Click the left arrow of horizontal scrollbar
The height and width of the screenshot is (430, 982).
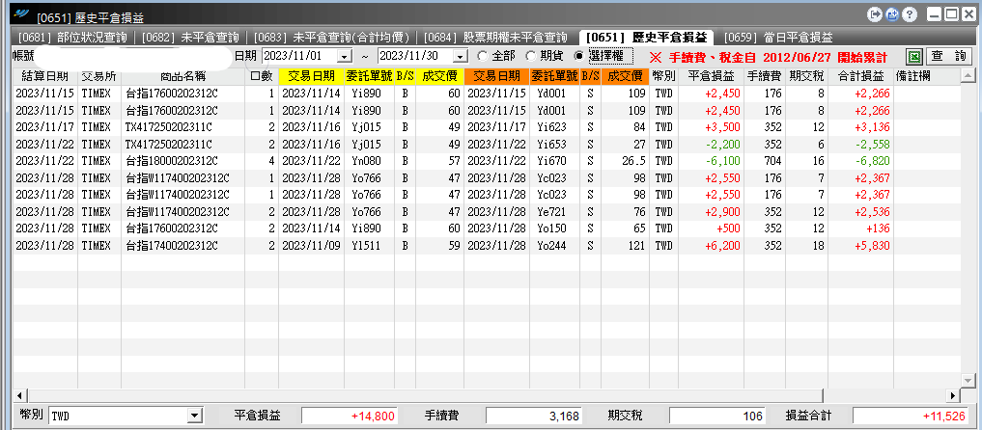click(x=18, y=395)
